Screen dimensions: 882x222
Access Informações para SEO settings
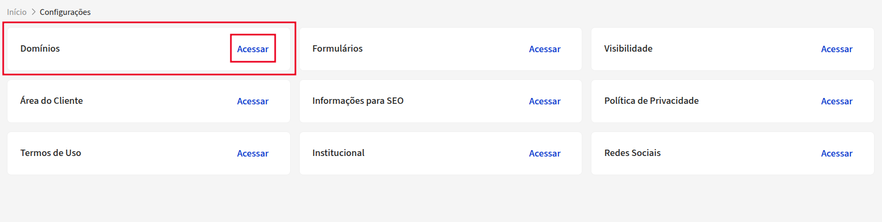click(x=544, y=101)
